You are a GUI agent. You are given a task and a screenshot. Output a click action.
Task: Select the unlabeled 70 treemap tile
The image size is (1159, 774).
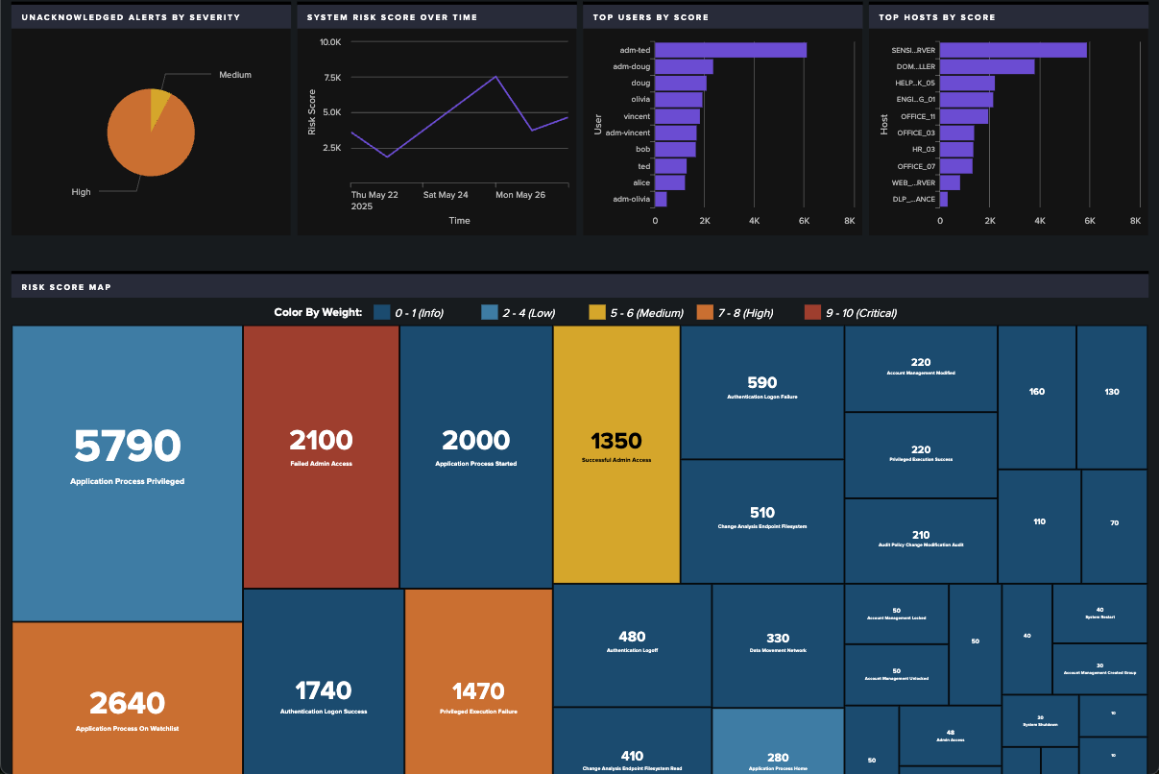click(1115, 526)
